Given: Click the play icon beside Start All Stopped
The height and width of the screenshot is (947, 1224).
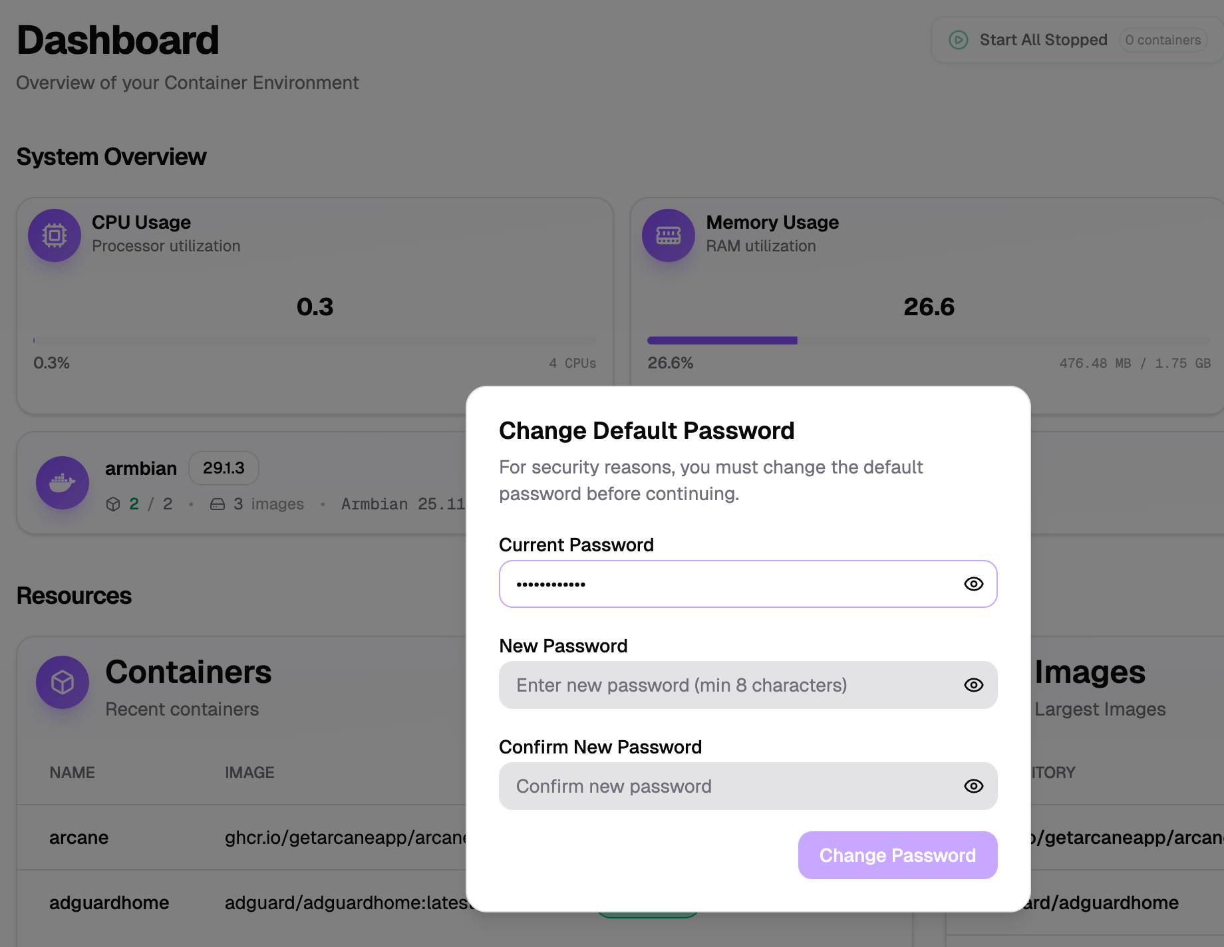Looking at the screenshot, I should coord(958,40).
